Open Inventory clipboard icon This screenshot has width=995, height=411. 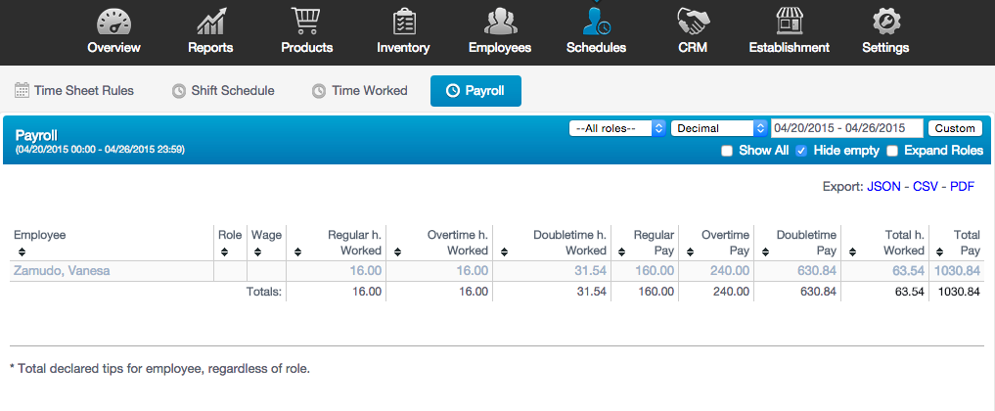click(x=403, y=21)
